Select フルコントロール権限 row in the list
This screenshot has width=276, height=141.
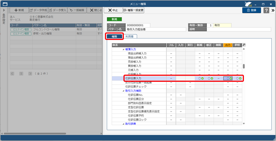pos(56,29)
